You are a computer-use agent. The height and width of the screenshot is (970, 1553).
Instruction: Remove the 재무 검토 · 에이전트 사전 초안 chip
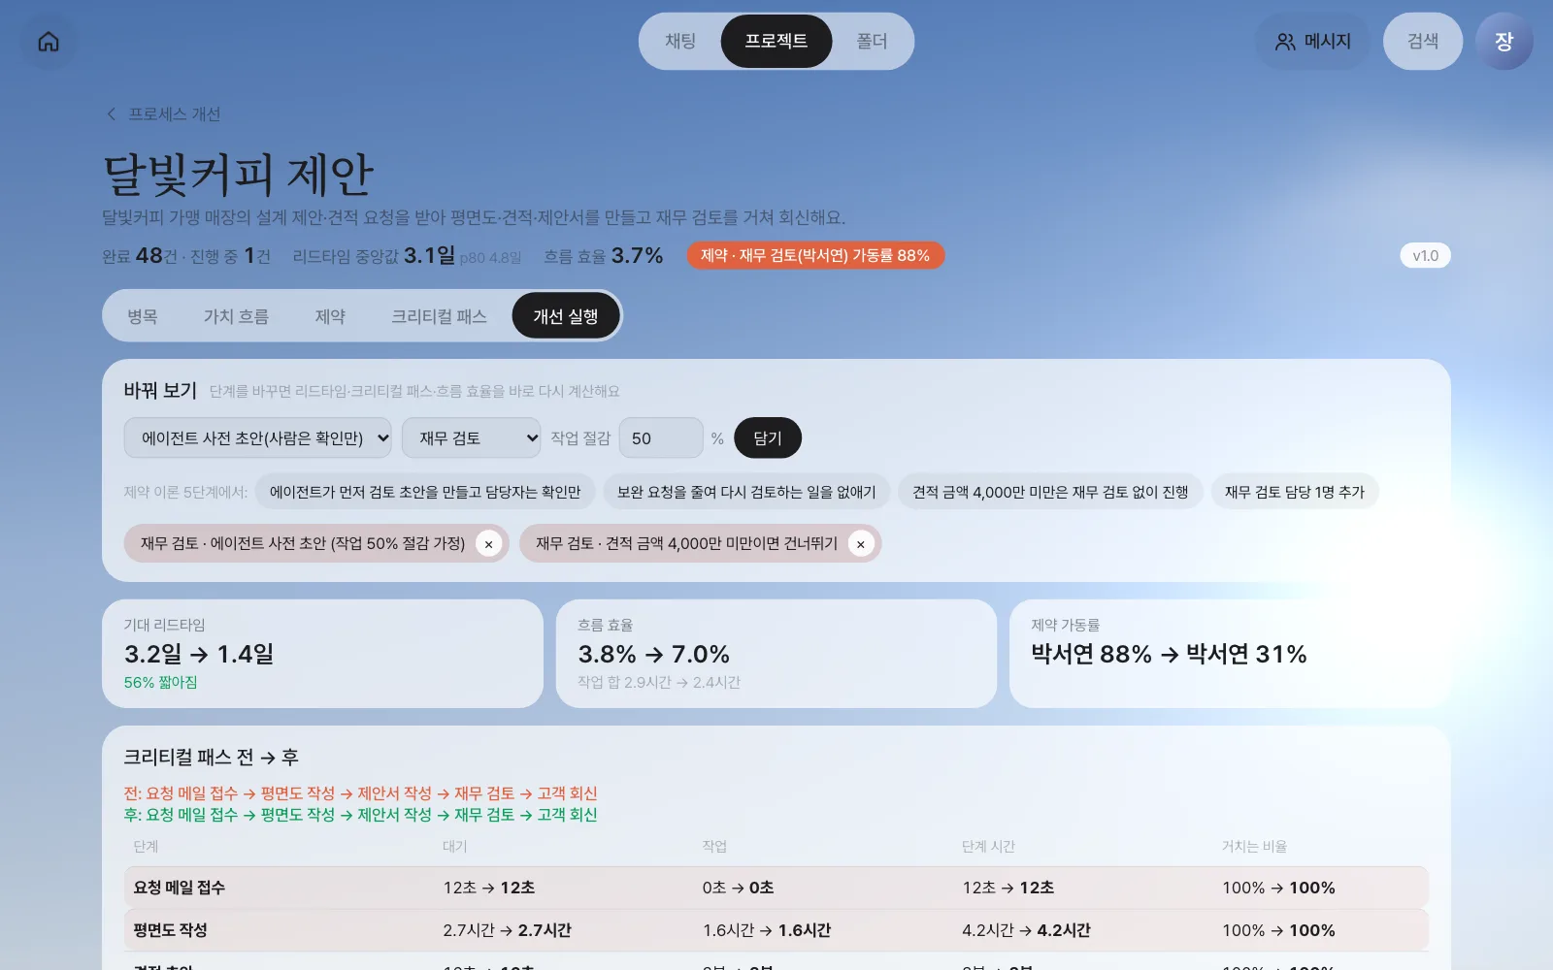489,544
